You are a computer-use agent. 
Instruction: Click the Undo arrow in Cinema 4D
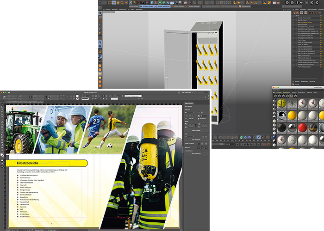click(101, 3)
